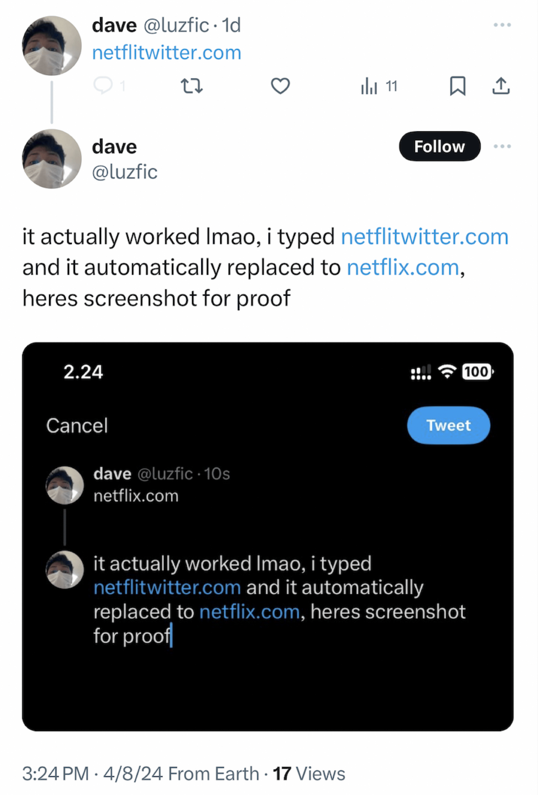Viewport: 538px width, 795px height.
Task: Click dave's avatar on main tweet
Action: 52,159
